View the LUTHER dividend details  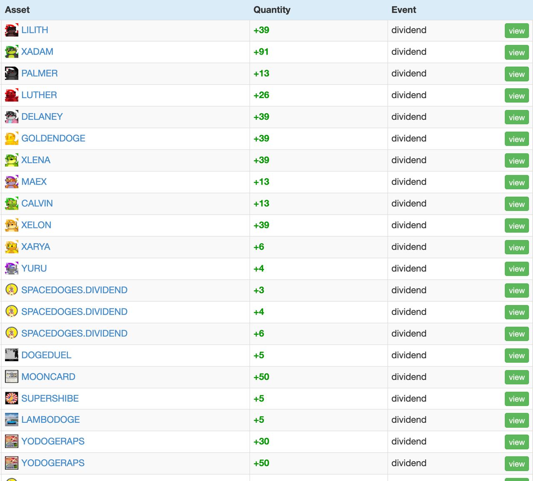[517, 96]
